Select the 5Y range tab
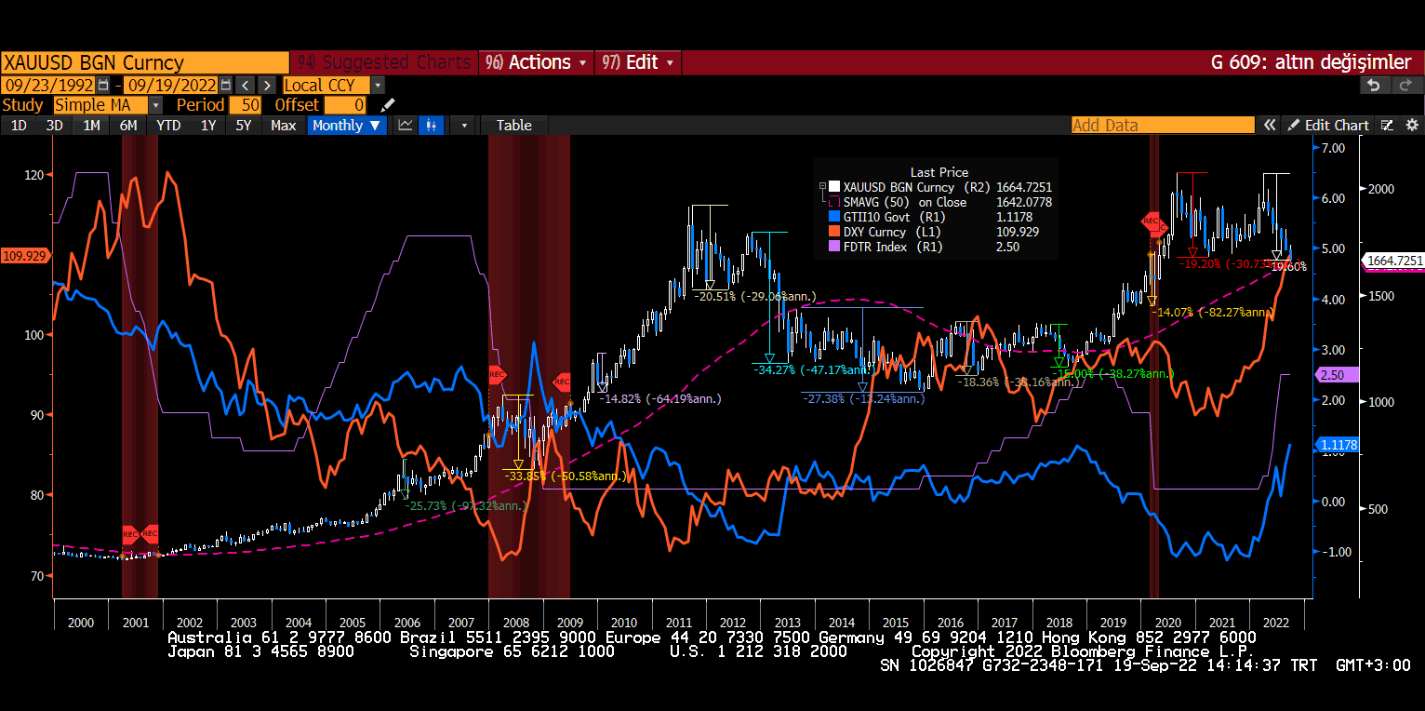Image resolution: width=1425 pixels, height=711 pixels. [x=243, y=125]
